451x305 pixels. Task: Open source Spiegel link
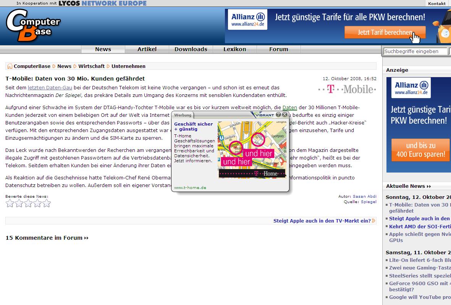(369, 202)
